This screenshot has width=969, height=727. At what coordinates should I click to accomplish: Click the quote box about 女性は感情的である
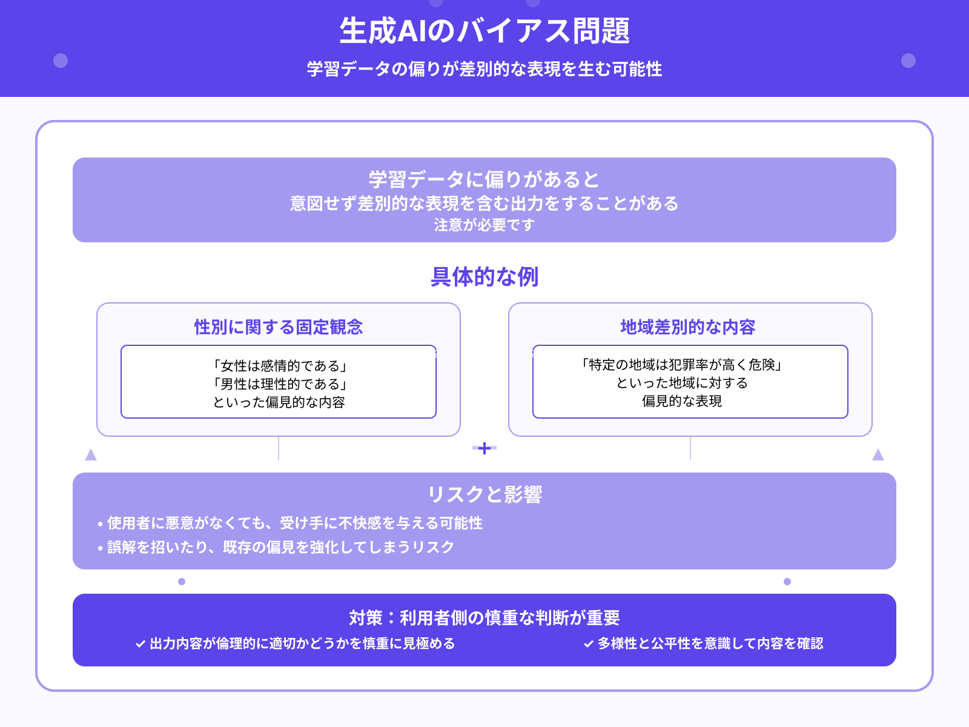(279, 382)
